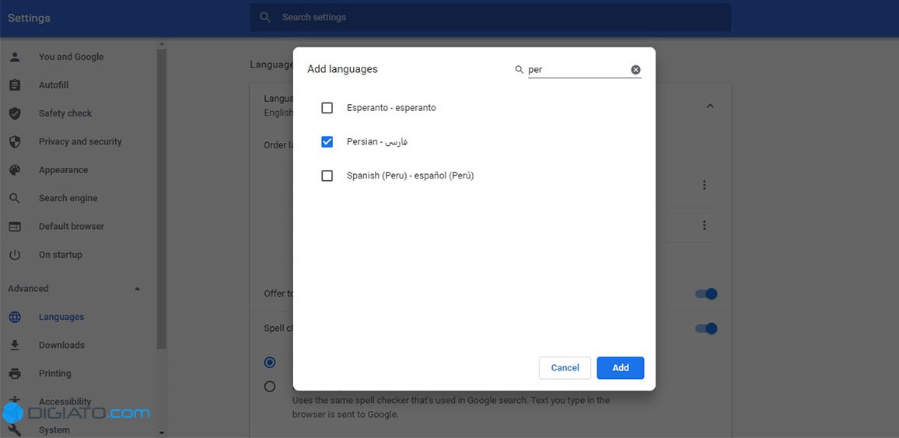Click the Safety check shield icon

pos(15,113)
